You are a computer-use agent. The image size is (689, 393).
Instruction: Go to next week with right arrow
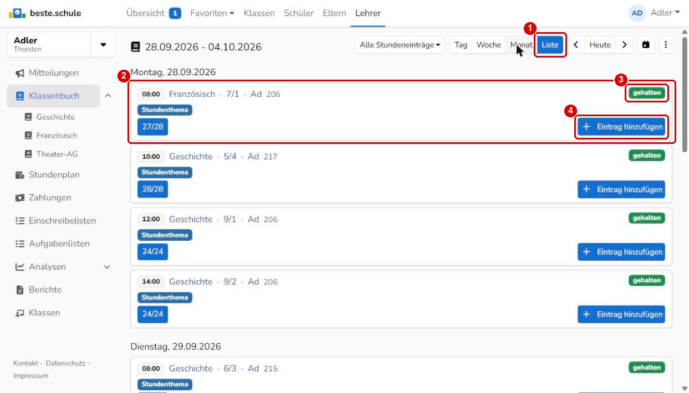(624, 45)
